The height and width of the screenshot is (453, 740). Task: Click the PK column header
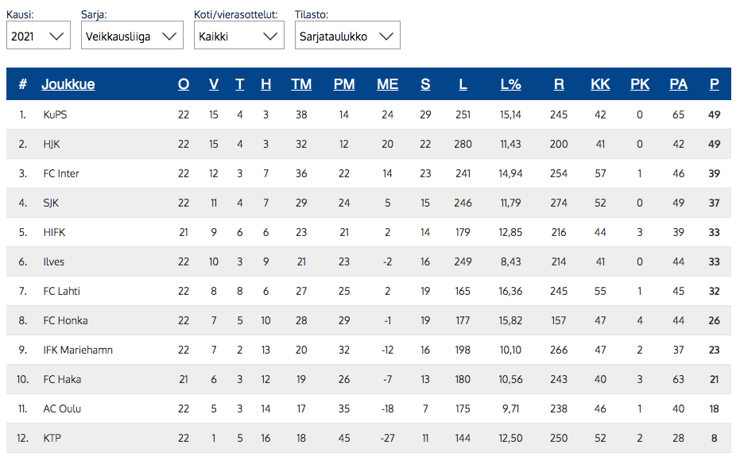coord(640,84)
